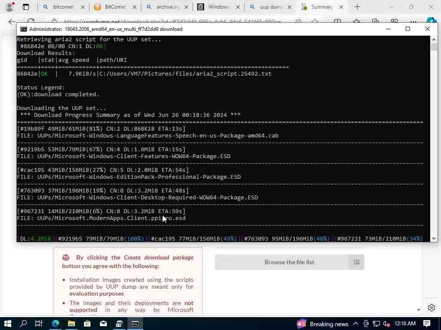Open a new browser tab
Image resolution: width=441 pixels, height=330 pixels.
tap(357, 7)
